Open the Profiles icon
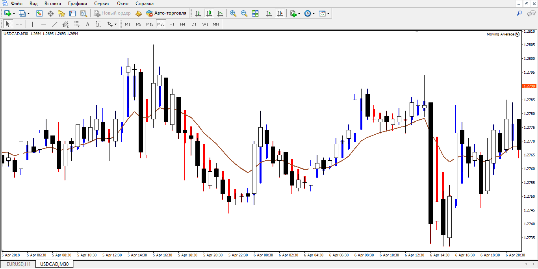Viewport: 538px width, 269px height. coord(22,13)
